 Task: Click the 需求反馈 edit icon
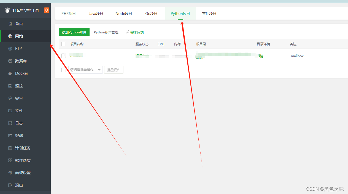pos(128,32)
